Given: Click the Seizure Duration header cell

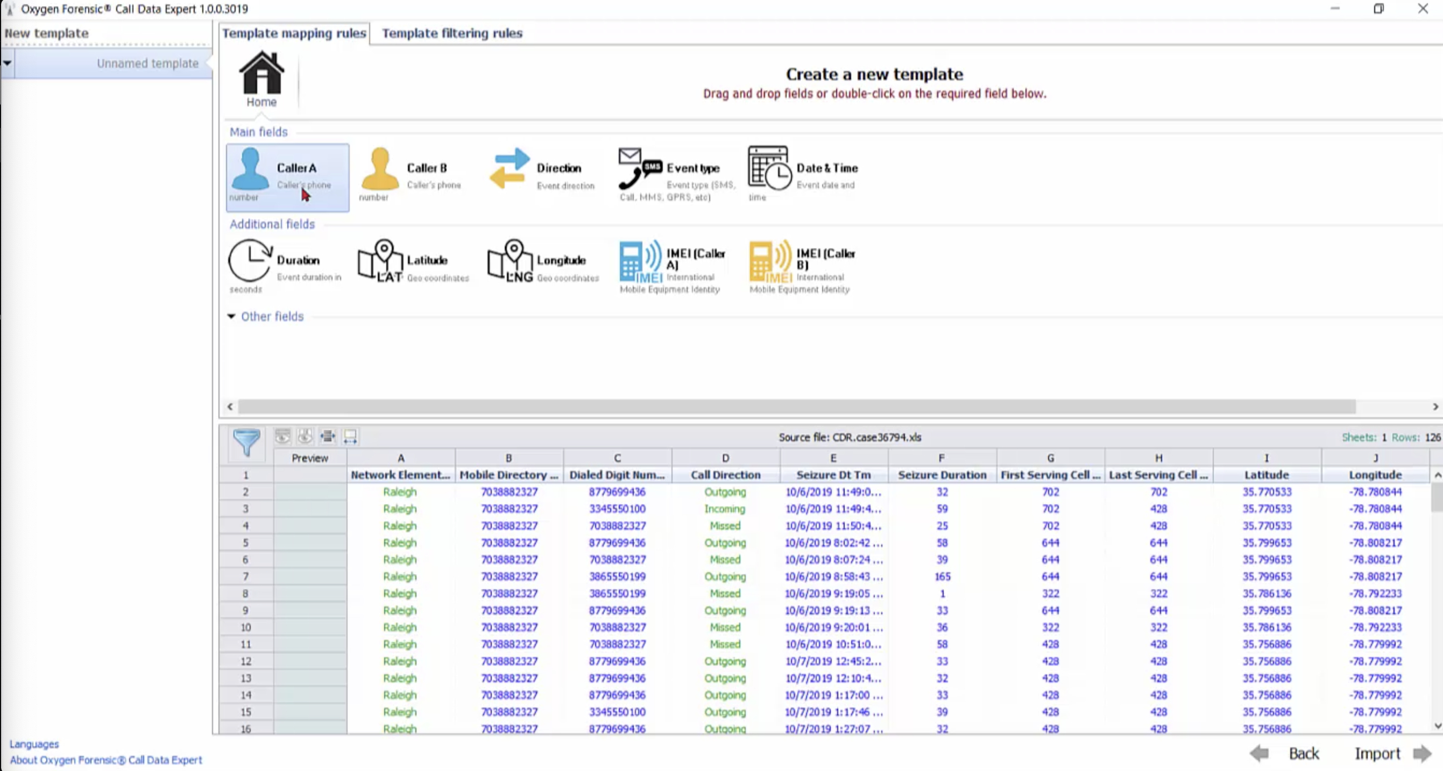Looking at the screenshot, I should (942, 475).
